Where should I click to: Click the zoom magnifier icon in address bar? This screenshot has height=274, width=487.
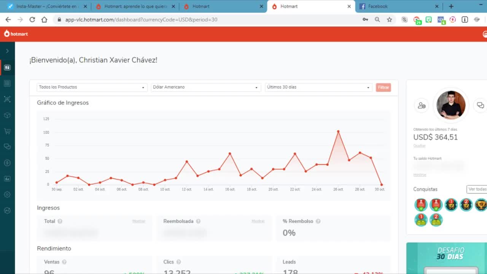point(377,19)
